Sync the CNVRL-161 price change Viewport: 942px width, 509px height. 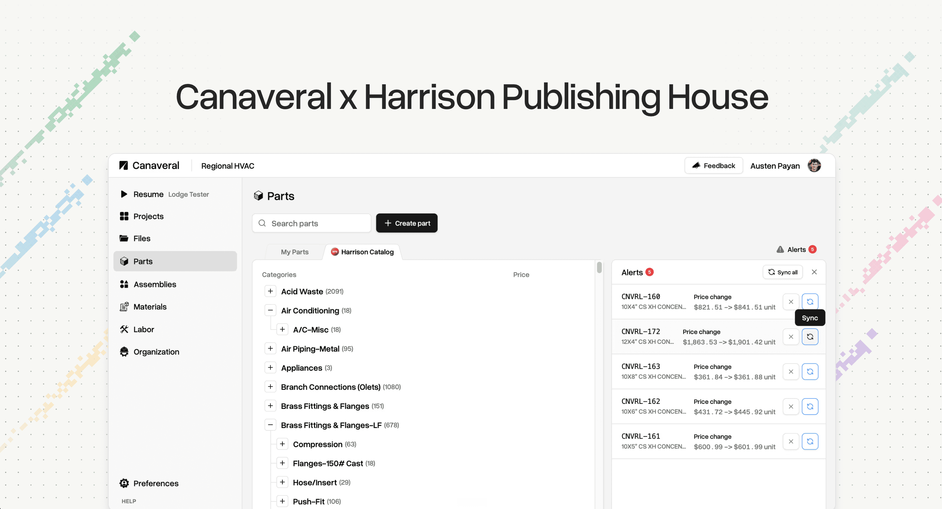[810, 442]
